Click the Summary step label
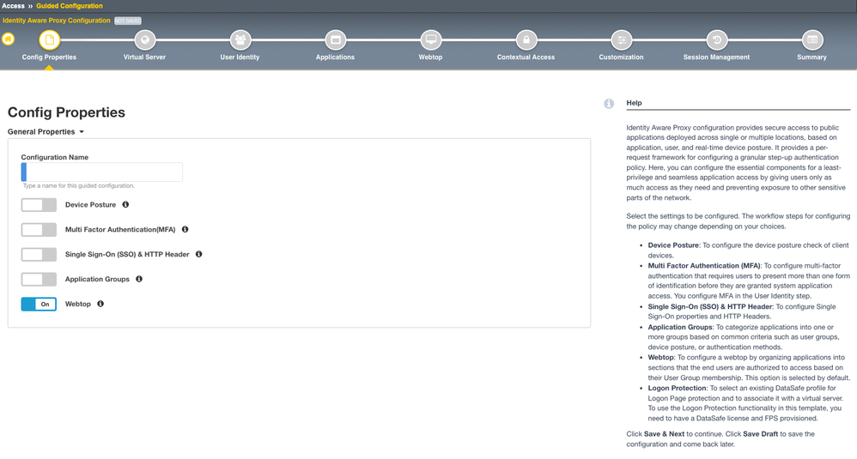This screenshot has height=459, width=857. click(811, 57)
